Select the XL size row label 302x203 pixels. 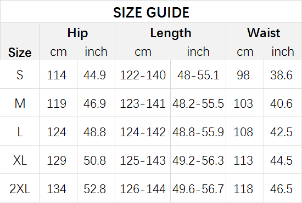(20, 160)
